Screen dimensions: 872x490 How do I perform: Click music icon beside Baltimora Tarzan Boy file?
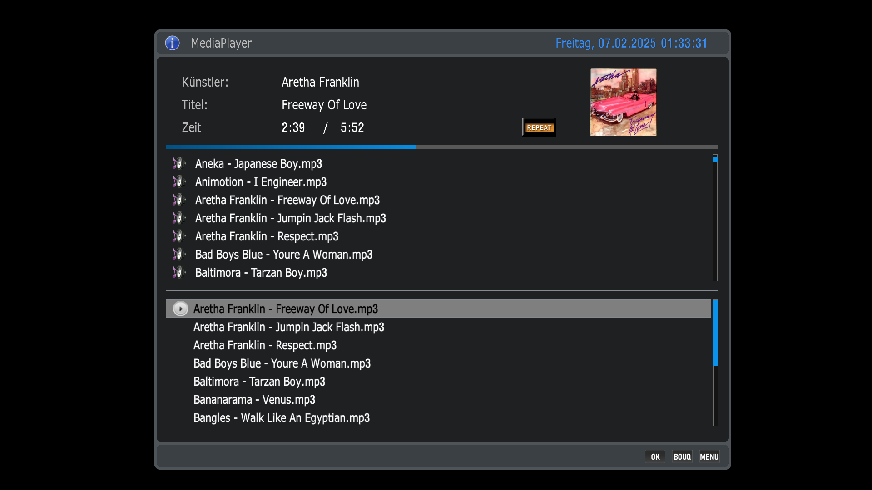pyautogui.click(x=178, y=272)
